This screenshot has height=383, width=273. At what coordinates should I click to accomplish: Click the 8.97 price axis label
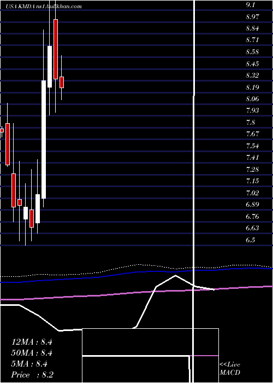point(252,17)
